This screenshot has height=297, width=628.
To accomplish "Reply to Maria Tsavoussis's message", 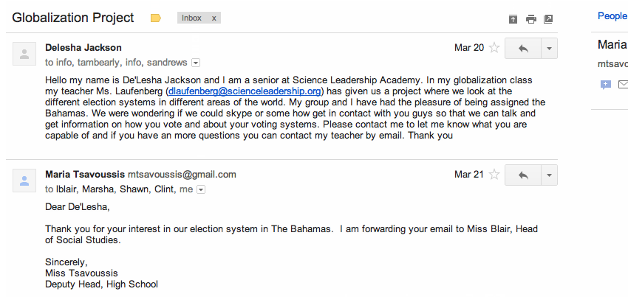I will click(x=524, y=175).
